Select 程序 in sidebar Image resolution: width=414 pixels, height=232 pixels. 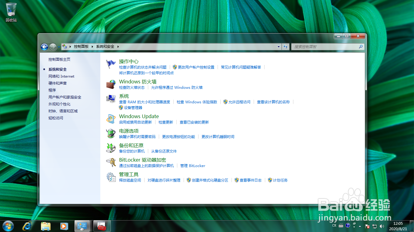click(52, 90)
